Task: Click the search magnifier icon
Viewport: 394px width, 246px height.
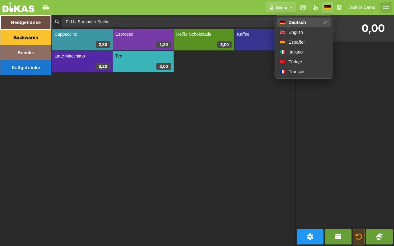Action: pos(57,22)
